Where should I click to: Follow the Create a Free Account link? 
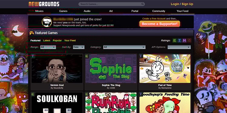click(x=154, y=19)
